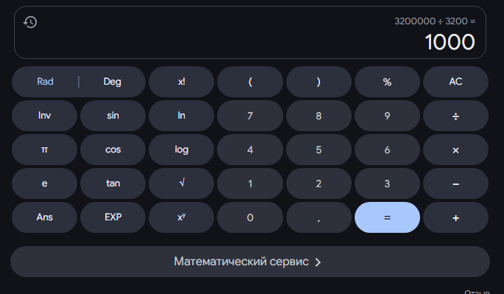Click the square root button

click(x=181, y=183)
